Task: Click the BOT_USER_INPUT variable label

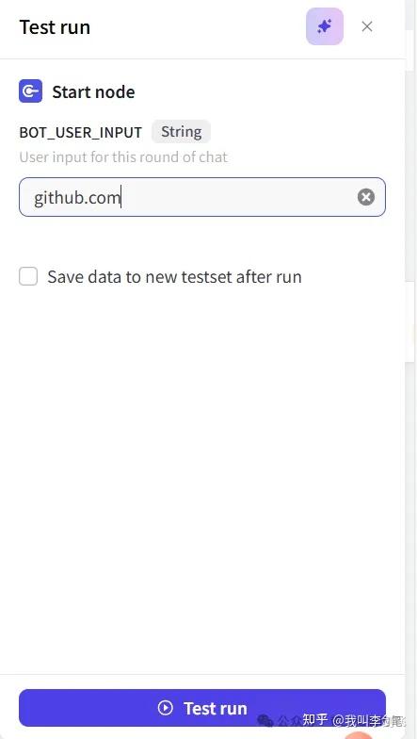Action: pos(81,132)
